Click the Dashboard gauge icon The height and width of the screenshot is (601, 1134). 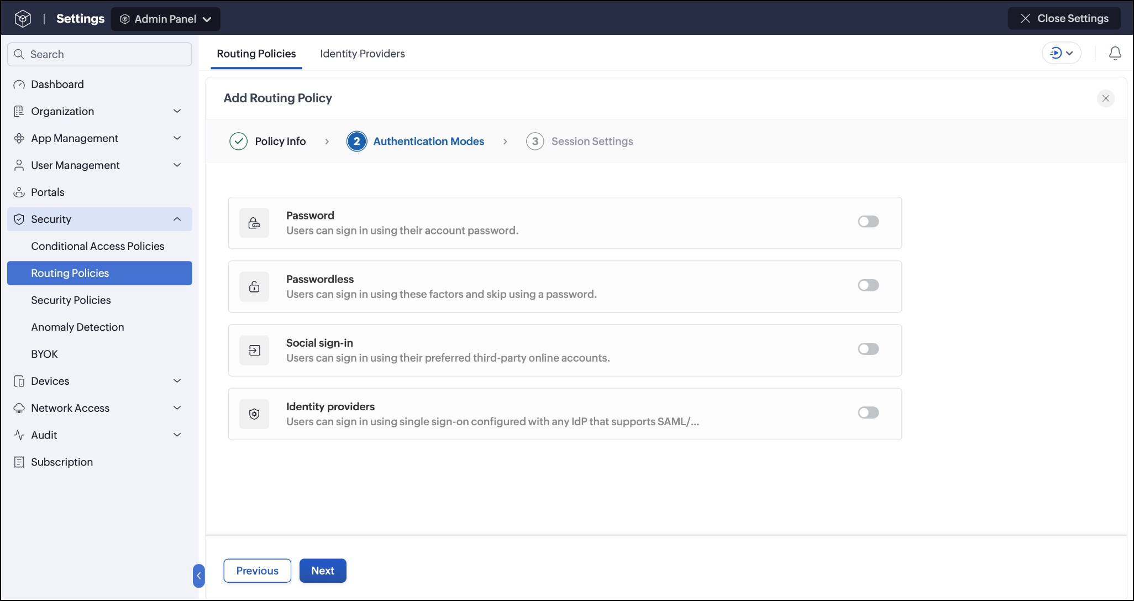coord(19,85)
